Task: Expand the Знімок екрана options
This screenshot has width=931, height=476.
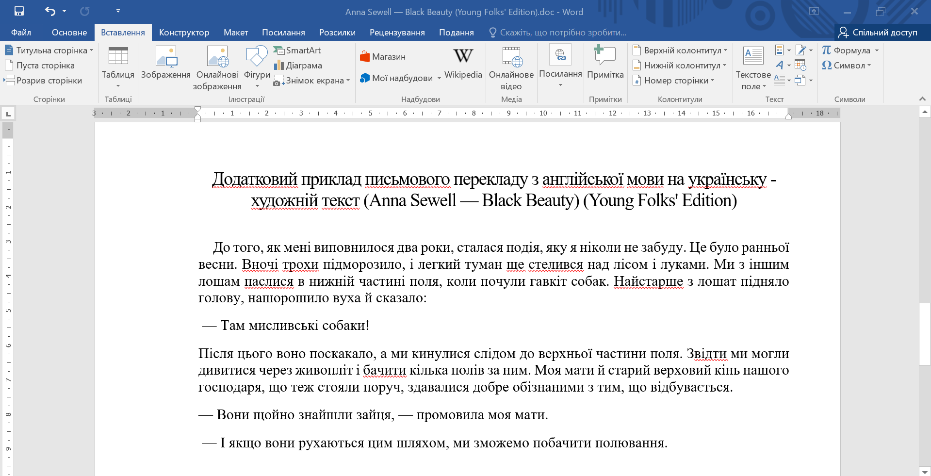Action: pyautogui.click(x=348, y=81)
